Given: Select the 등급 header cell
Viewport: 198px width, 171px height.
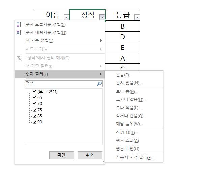Looking at the screenshot, I should [x=123, y=15].
